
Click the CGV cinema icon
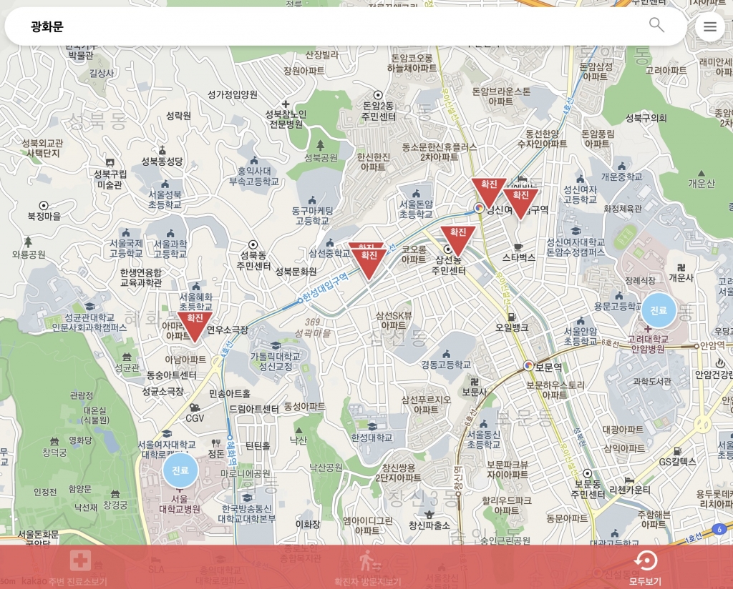pos(195,407)
